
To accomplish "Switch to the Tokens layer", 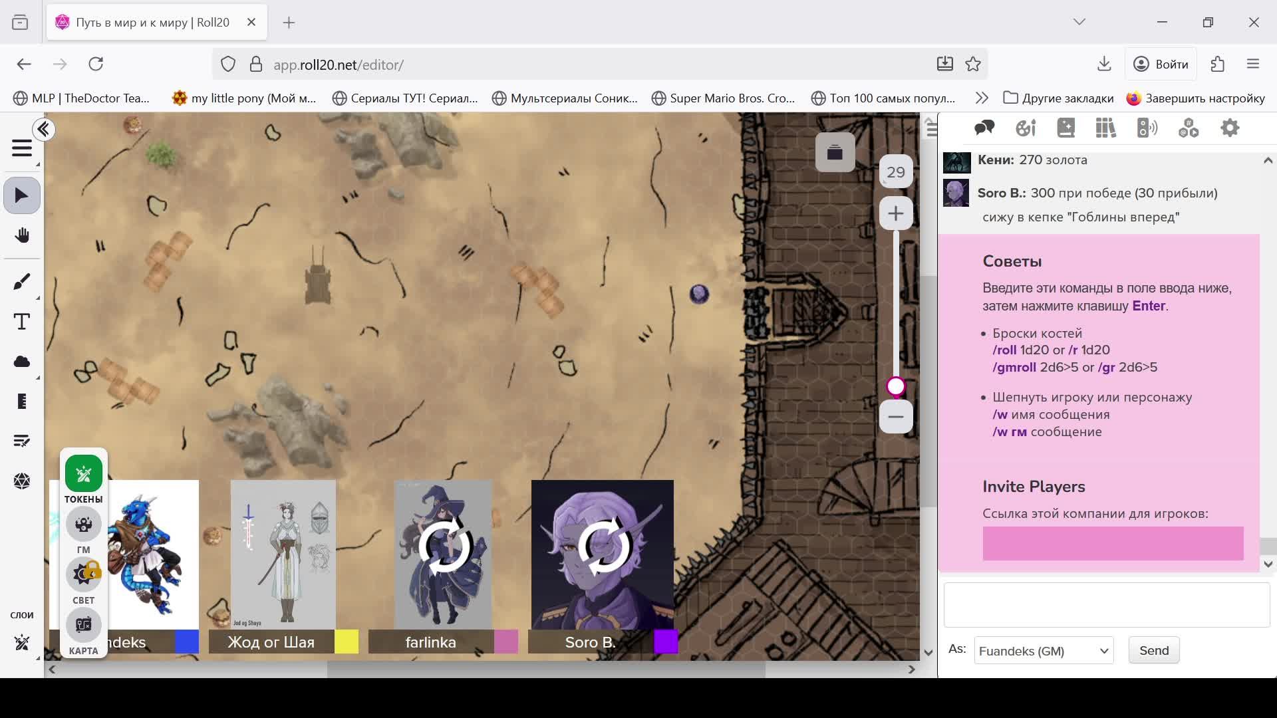I will click(x=84, y=474).
